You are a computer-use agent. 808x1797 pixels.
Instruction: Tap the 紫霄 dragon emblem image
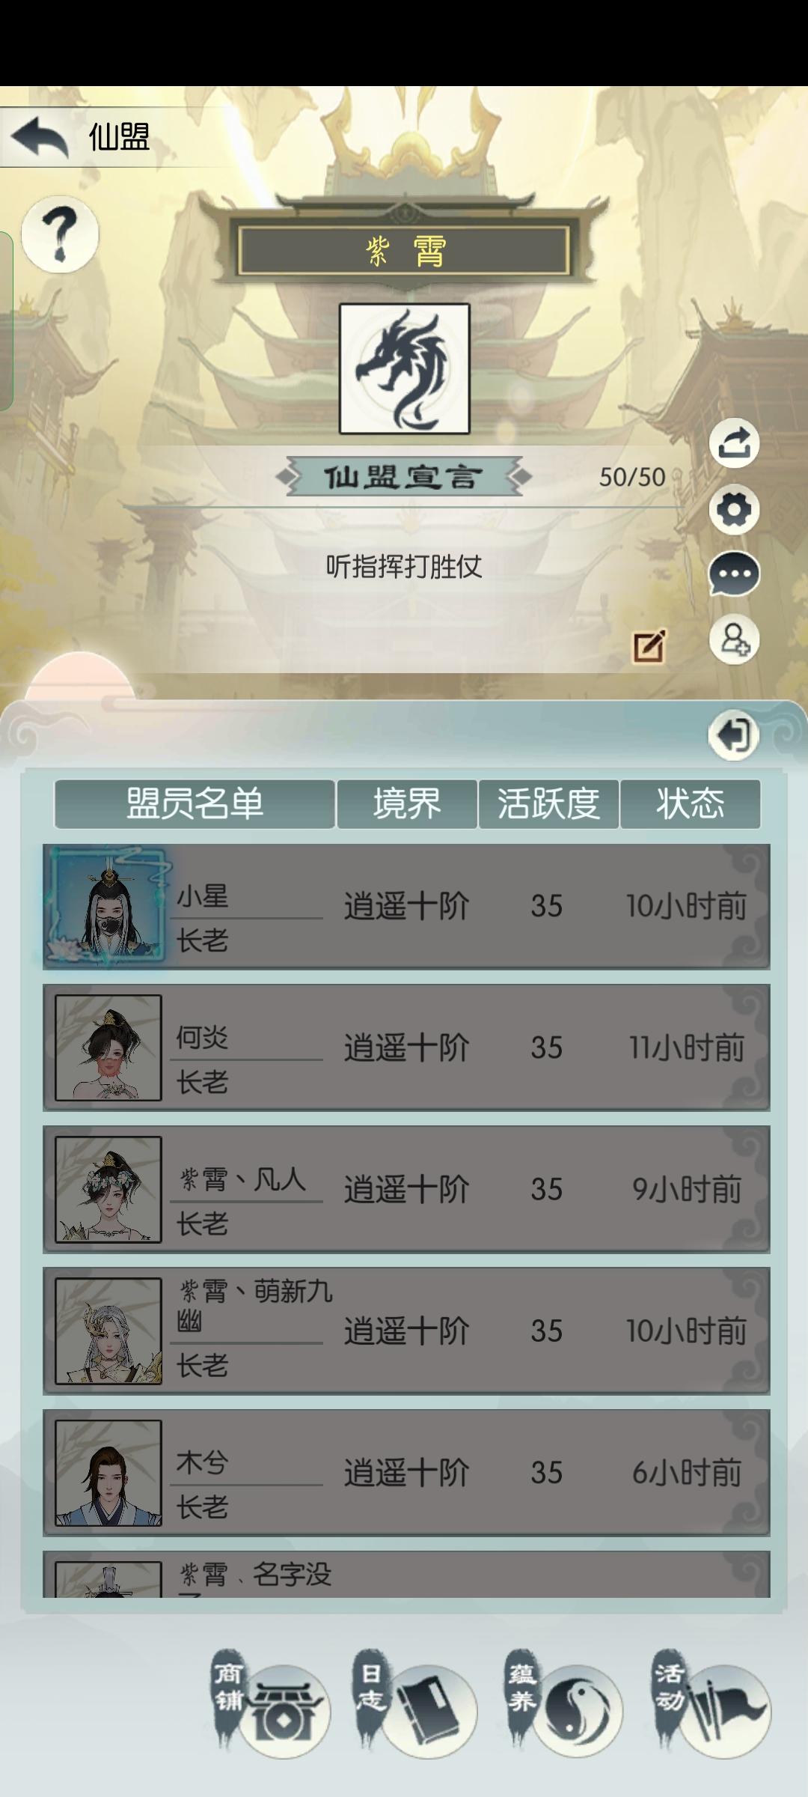click(405, 368)
